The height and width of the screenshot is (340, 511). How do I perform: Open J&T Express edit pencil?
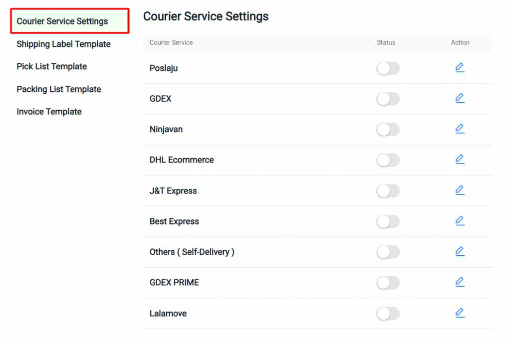click(x=460, y=190)
